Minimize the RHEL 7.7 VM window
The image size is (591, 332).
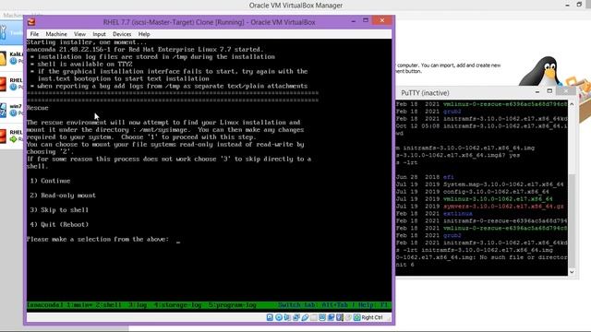[x=353, y=21]
